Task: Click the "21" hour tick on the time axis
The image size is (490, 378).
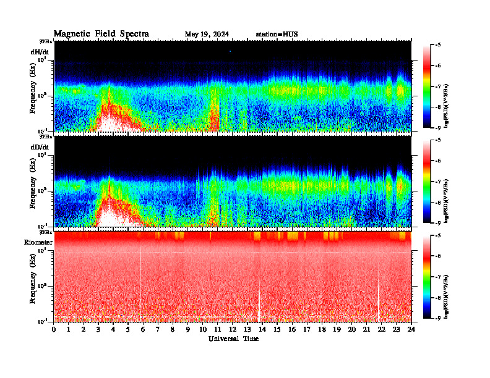Action: tap(366, 329)
